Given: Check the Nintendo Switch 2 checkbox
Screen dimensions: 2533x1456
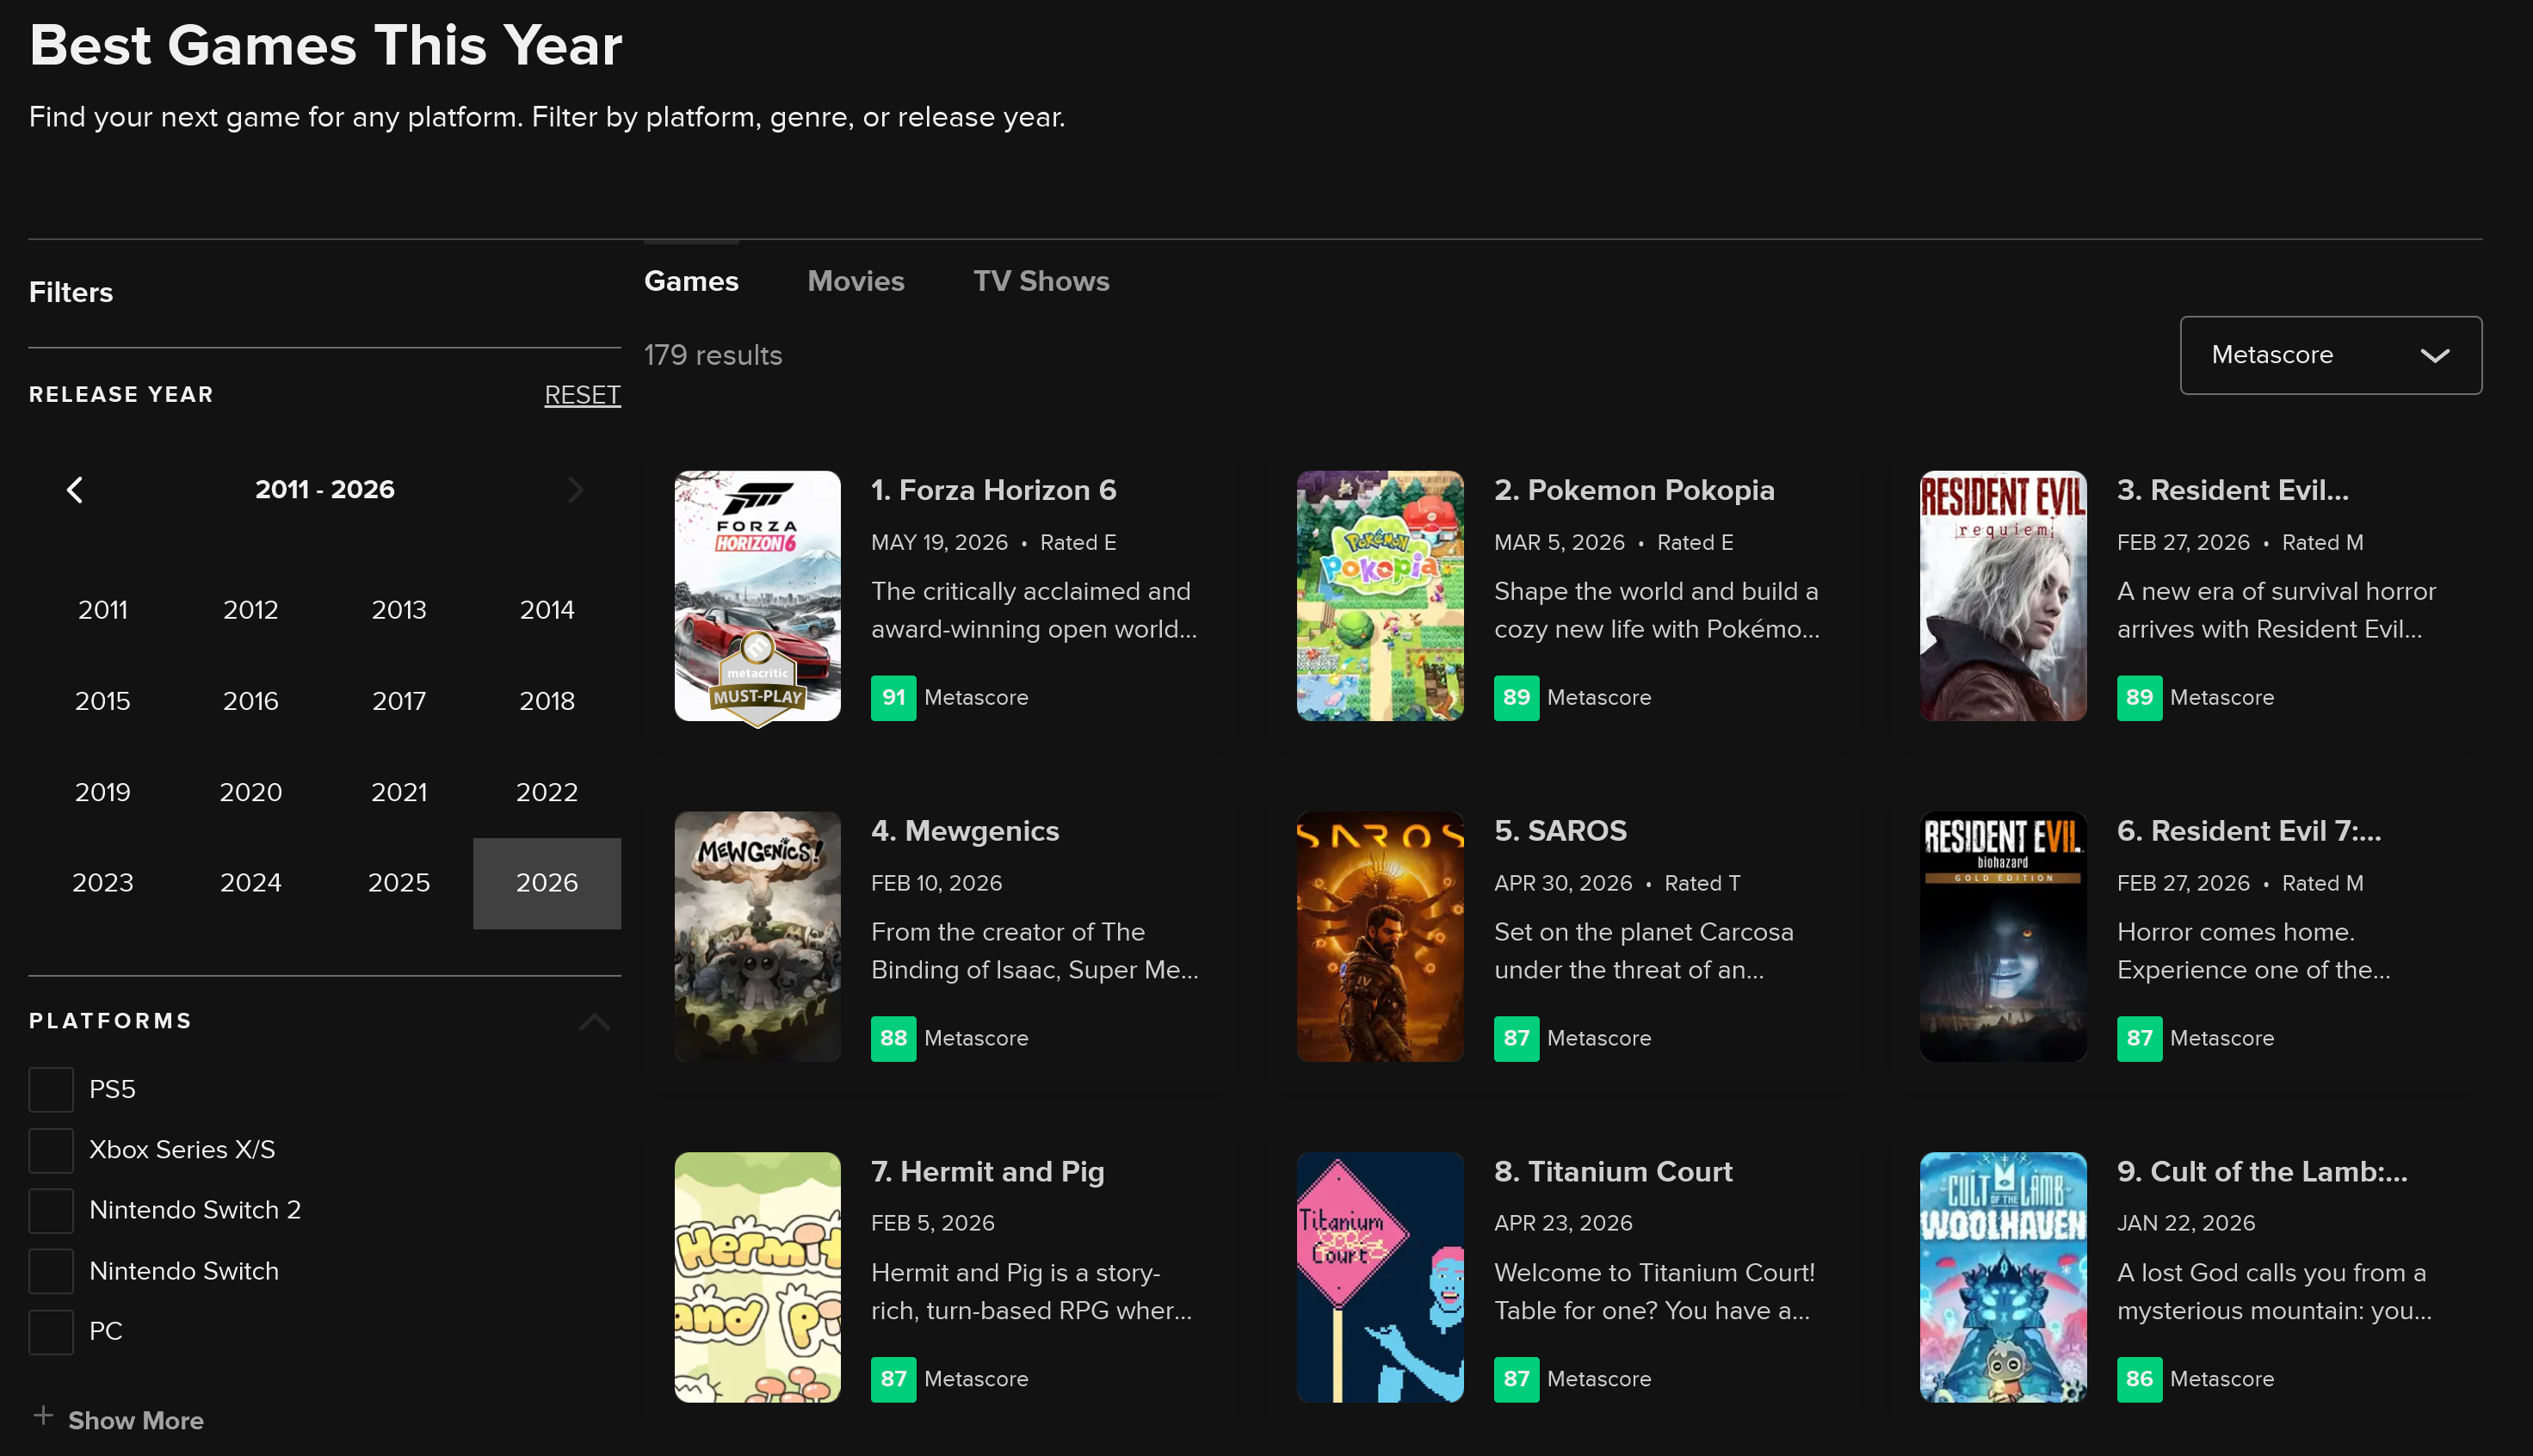Looking at the screenshot, I should tap(51, 1211).
